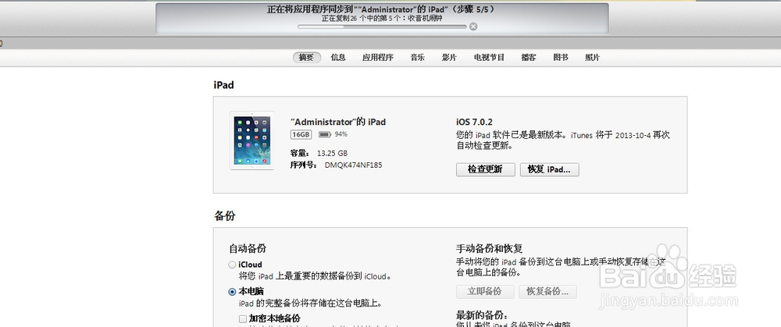Go to the 音乐 tab
The height and width of the screenshot is (327, 781).
417,57
